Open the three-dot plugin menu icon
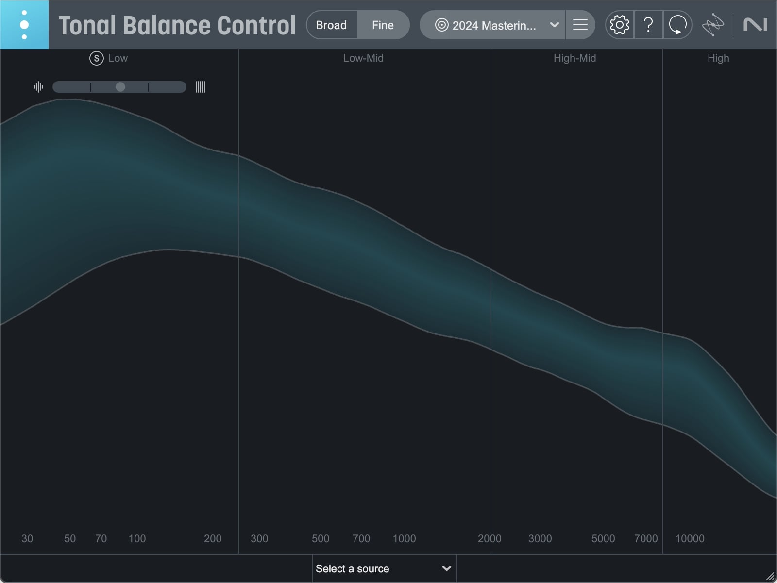Viewport: 777px width, 583px height. click(24, 25)
